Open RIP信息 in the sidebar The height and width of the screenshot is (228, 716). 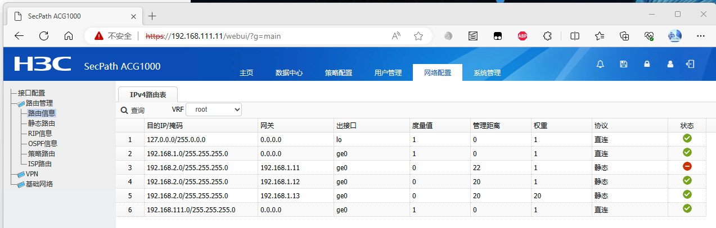[40, 134]
